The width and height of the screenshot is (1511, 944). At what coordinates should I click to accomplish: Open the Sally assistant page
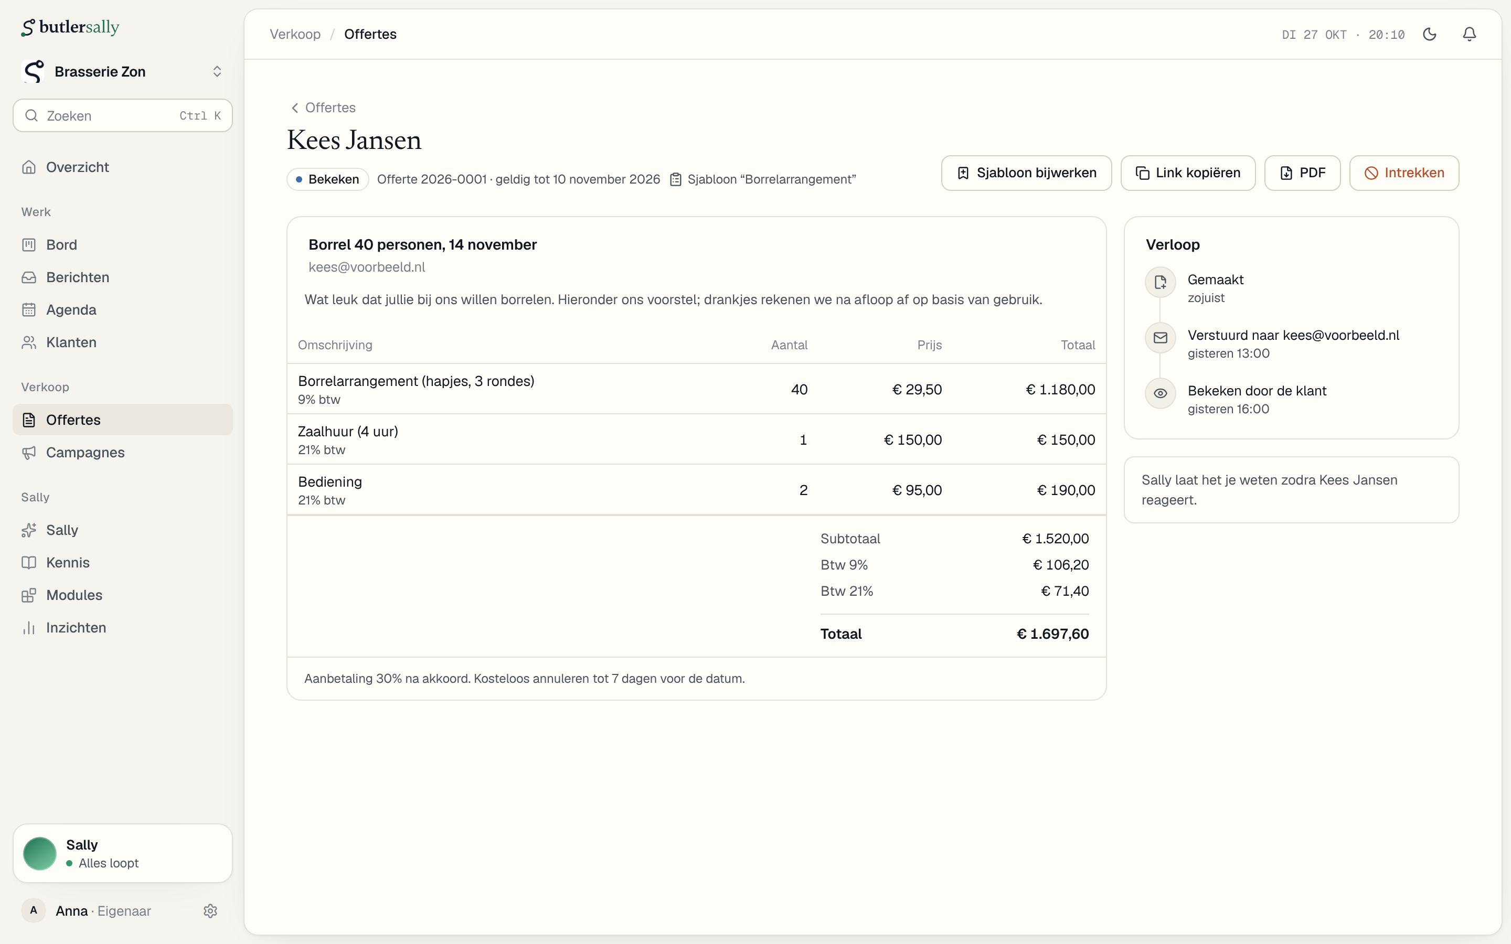tap(122, 530)
